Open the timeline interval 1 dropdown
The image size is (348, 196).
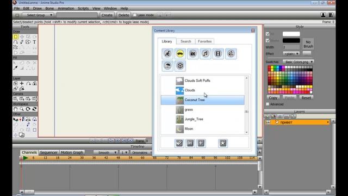click(x=124, y=152)
